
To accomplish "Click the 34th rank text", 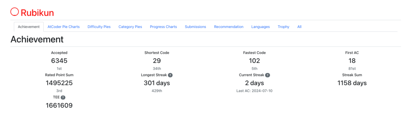I will [157, 68].
